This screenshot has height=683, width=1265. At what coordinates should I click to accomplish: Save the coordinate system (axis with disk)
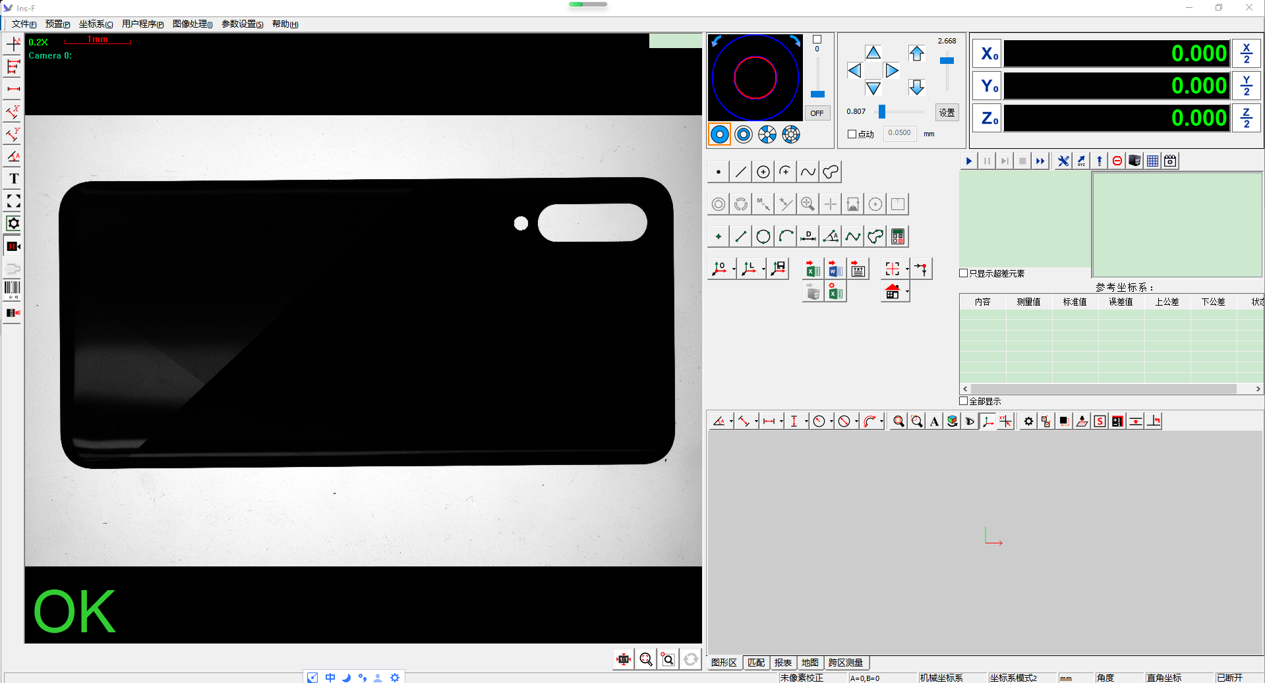coord(779,269)
